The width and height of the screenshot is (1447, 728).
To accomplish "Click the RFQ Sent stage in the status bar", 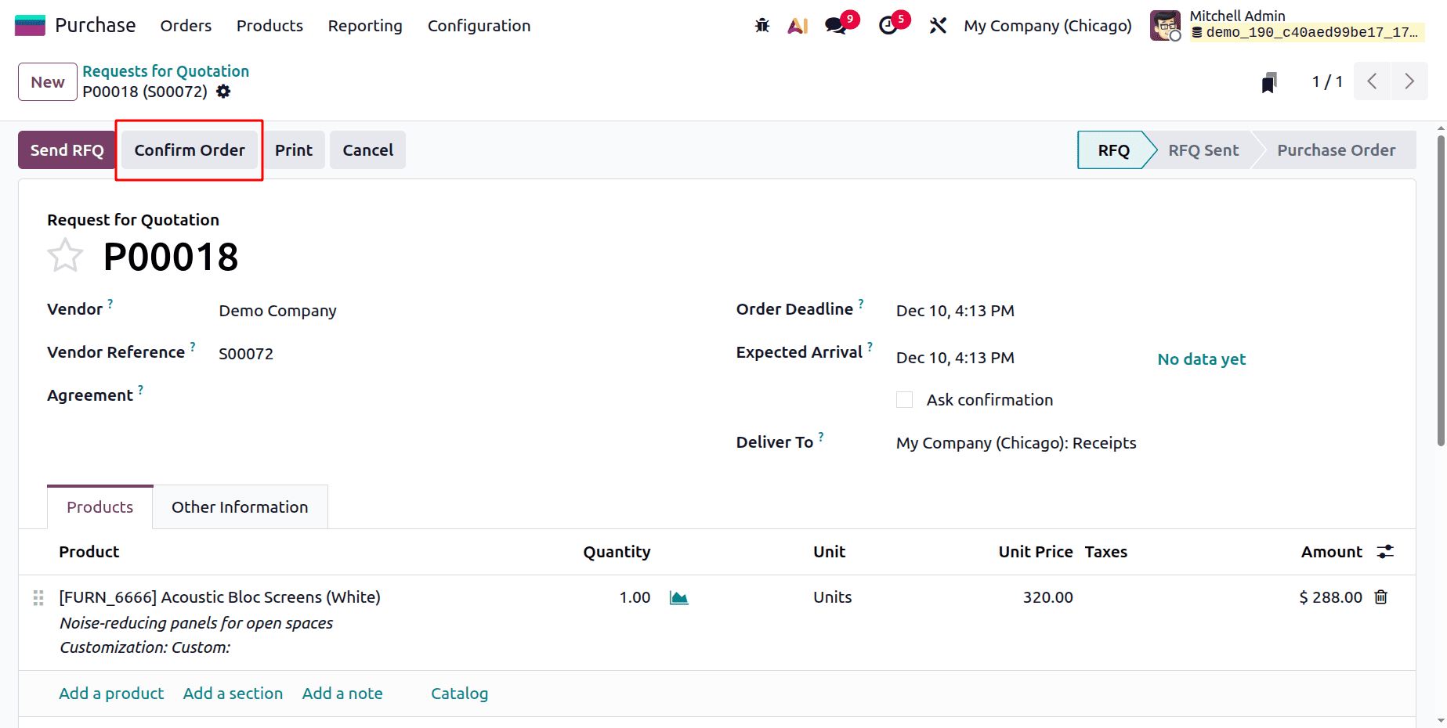I will [1203, 150].
